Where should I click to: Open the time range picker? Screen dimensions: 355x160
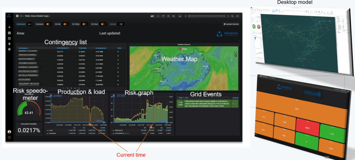tap(208, 16)
